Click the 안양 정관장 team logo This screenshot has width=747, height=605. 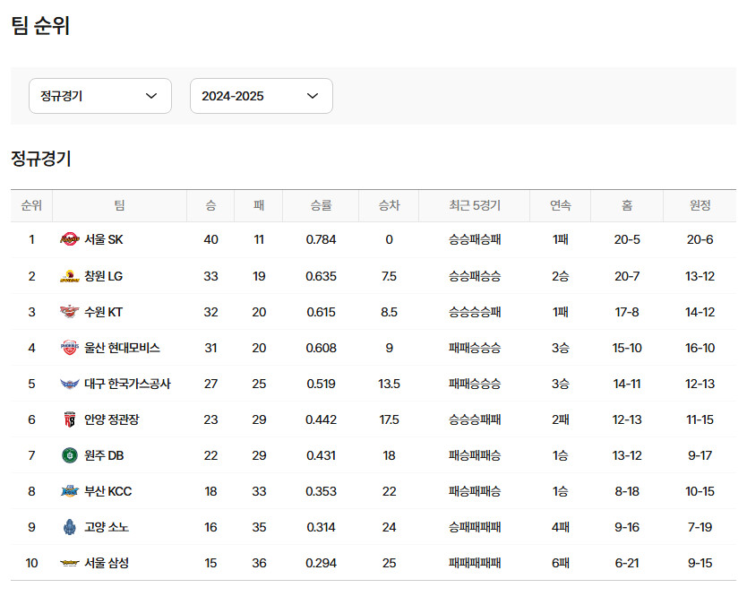tap(69, 419)
